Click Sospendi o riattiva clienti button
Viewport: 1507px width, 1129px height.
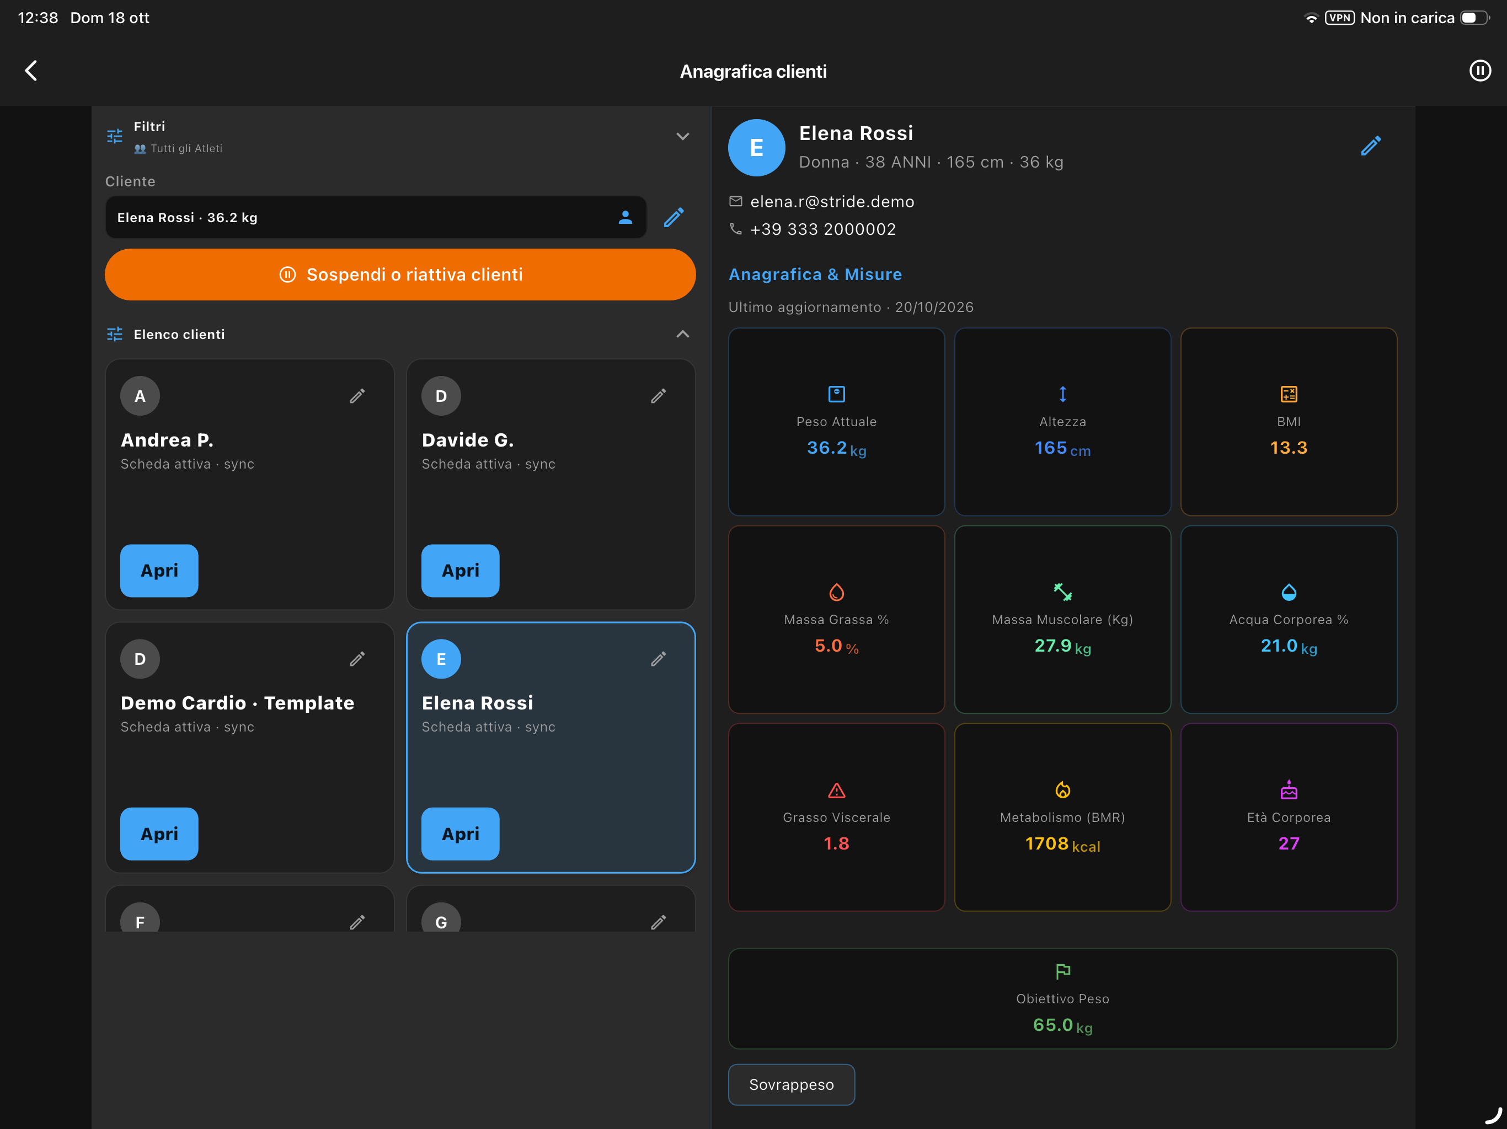tap(400, 275)
